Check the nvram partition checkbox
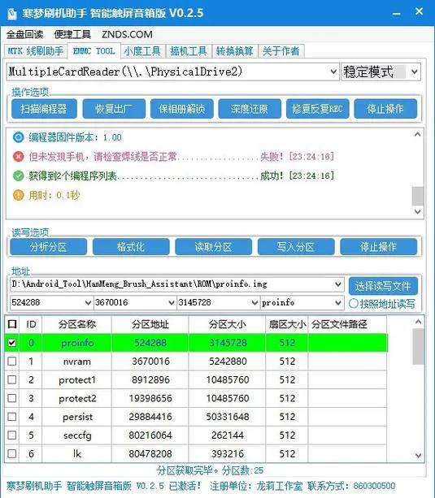The image size is (435, 498). 12,362
